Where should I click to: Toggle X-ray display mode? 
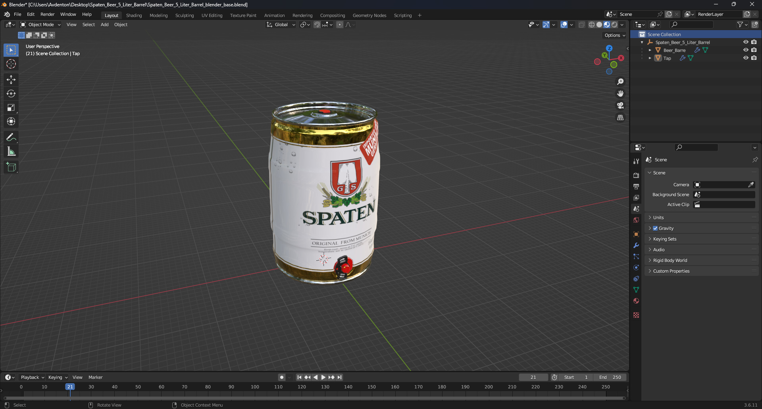pos(581,25)
